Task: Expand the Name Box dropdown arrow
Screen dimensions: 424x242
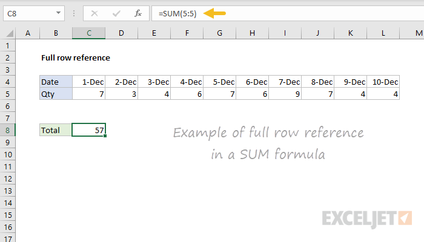Action: 58,13
